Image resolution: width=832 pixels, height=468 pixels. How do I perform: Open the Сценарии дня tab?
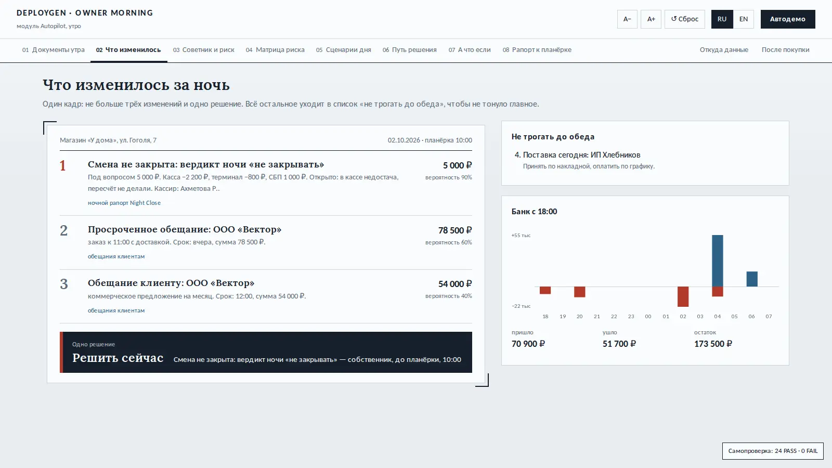click(344, 50)
